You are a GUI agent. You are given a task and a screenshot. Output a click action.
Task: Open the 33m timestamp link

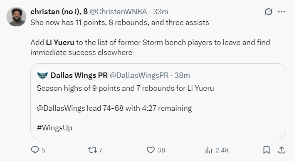point(161,12)
